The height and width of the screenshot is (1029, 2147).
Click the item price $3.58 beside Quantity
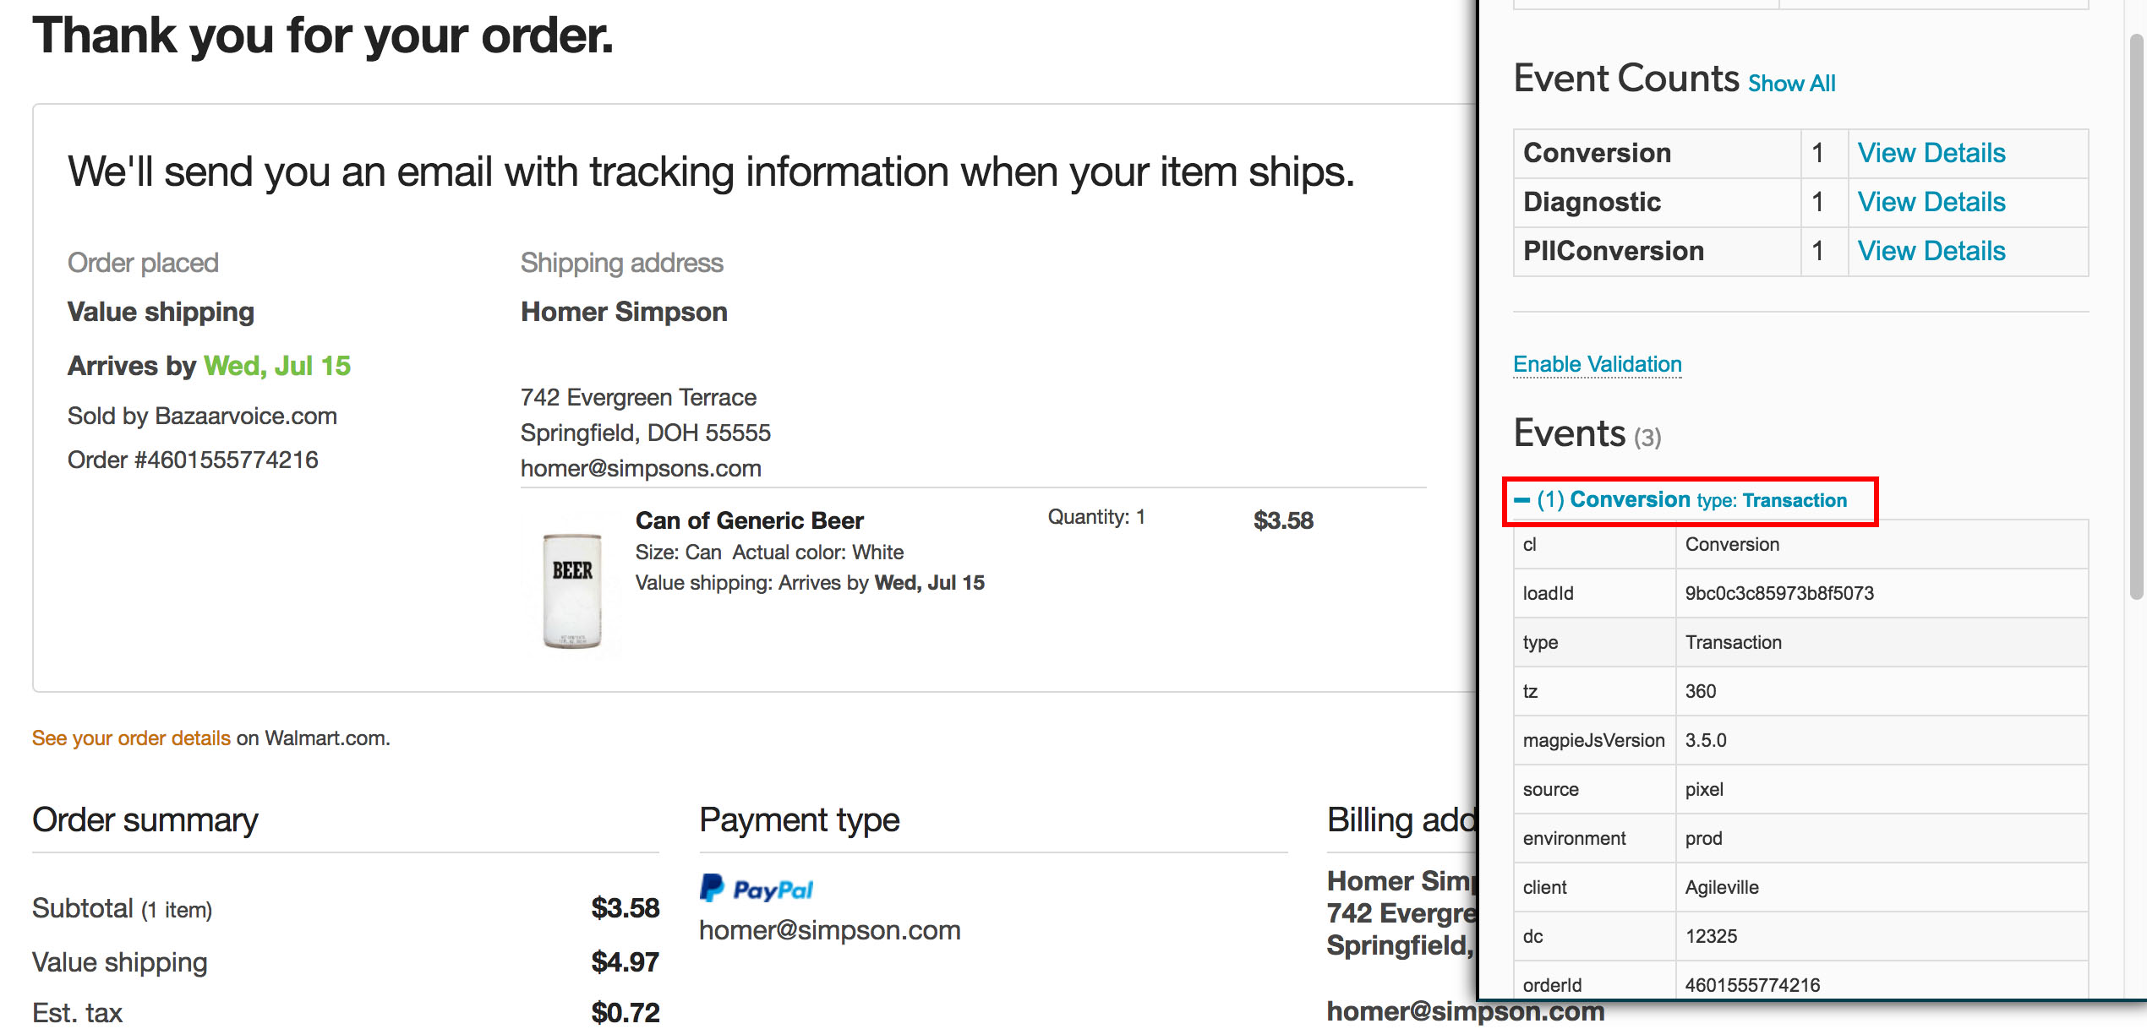[1283, 520]
